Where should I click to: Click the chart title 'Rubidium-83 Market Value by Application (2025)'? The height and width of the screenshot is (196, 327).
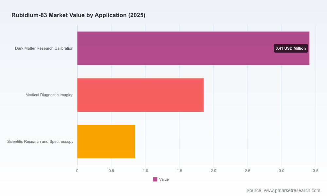[78, 15]
